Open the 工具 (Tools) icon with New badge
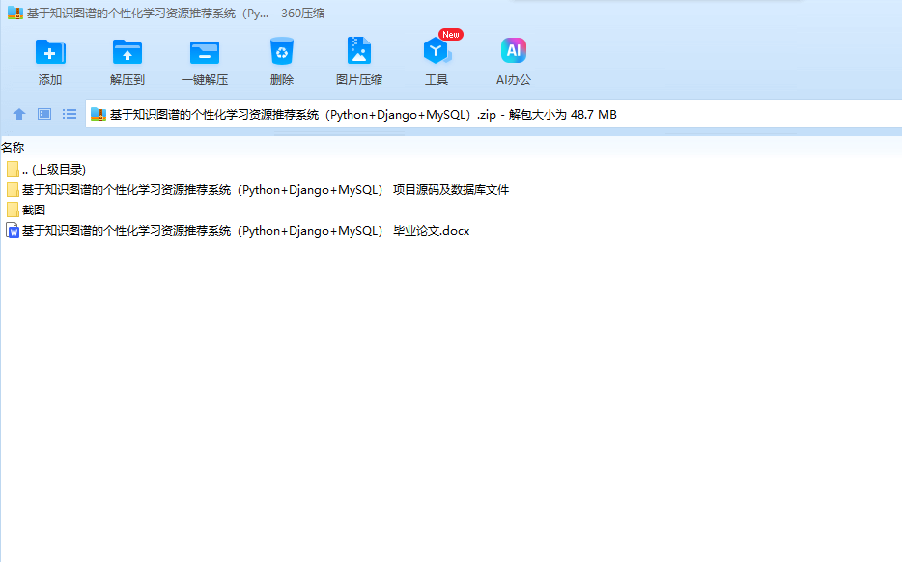902x562 pixels. point(437,50)
